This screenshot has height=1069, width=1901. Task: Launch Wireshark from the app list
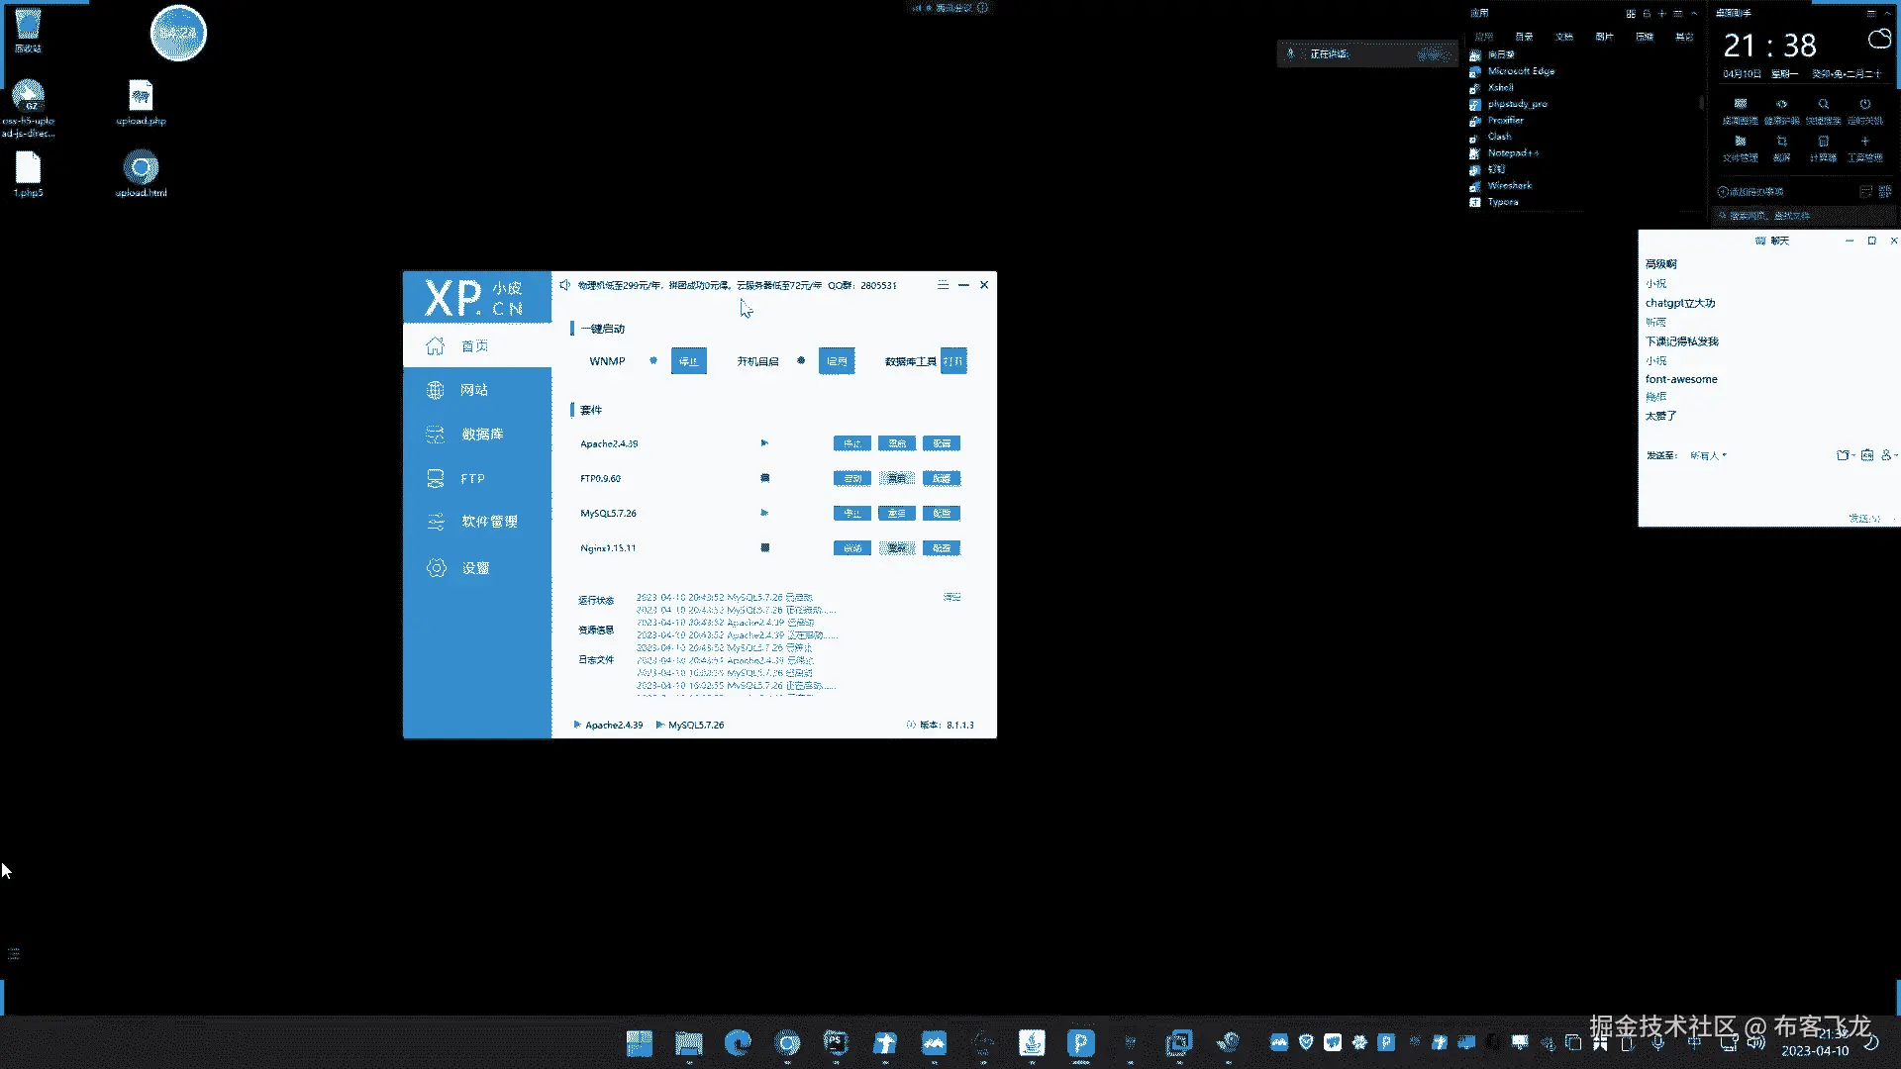click(1509, 186)
